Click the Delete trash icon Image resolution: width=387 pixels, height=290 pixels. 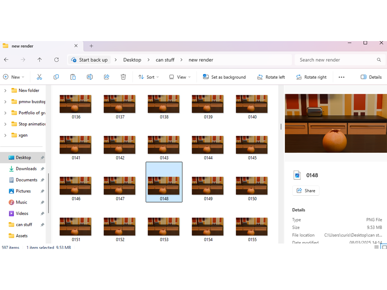click(x=123, y=77)
